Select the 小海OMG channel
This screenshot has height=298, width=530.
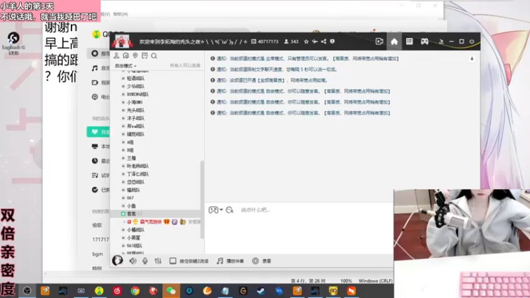(x=135, y=102)
